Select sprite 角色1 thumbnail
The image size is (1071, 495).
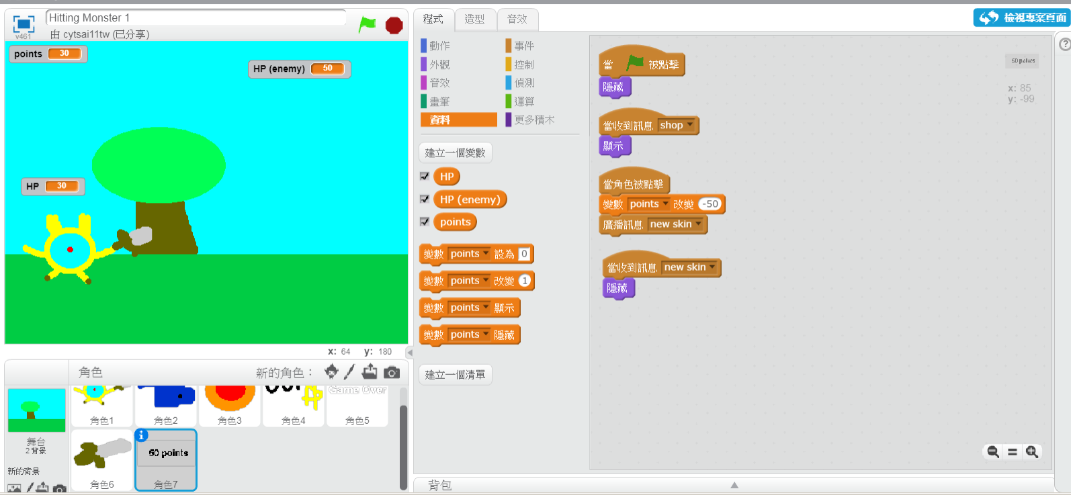(102, 406)
